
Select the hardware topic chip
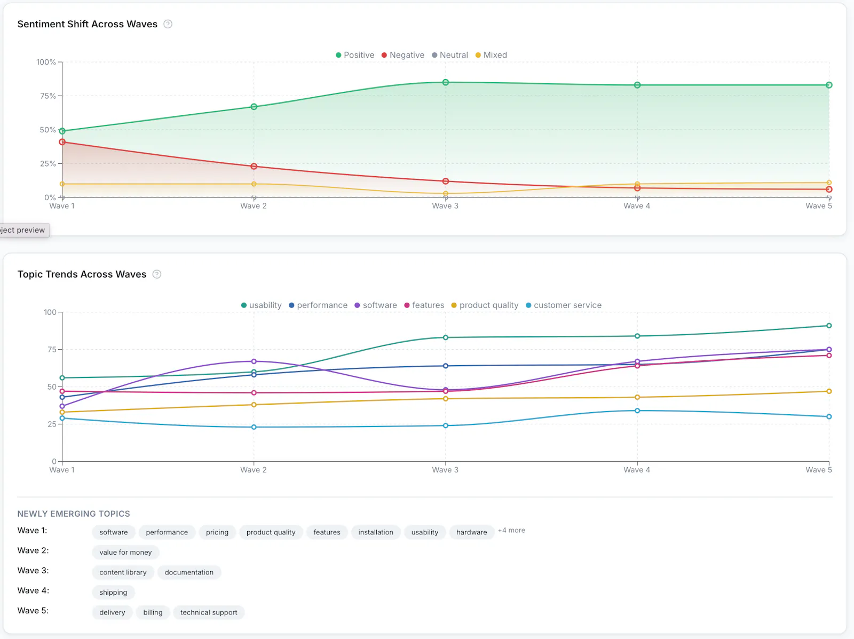pos(472,532)
